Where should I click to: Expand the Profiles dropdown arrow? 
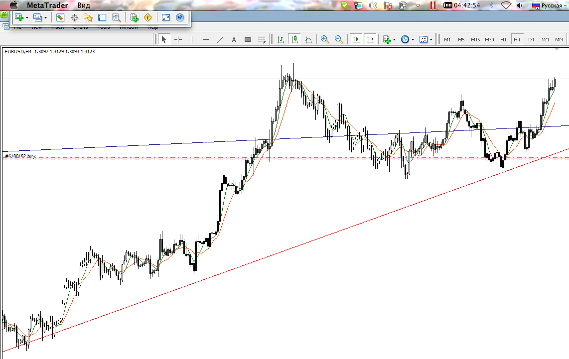point(45,18)
